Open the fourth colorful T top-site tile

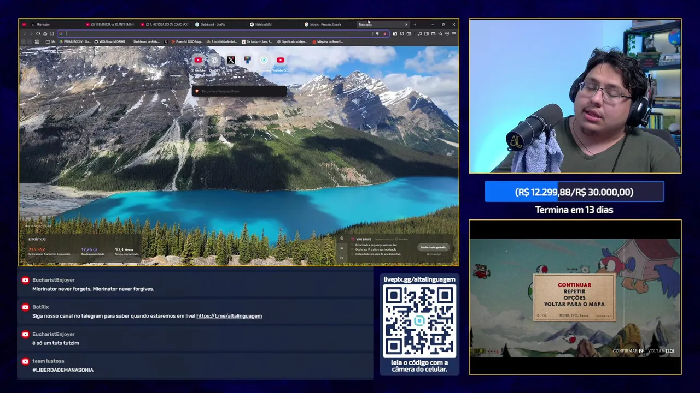click(x=247, y=60)
